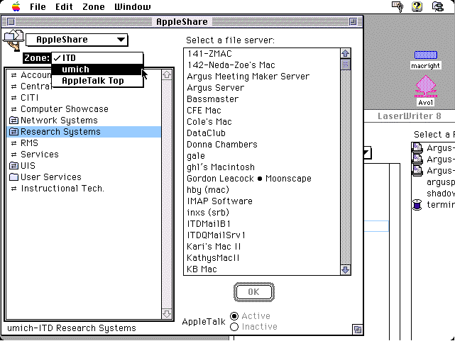The width and height of the screenshot is (455, 341).
Task: Open the Application menu icon at far right
Action: [x=437, y=6]
